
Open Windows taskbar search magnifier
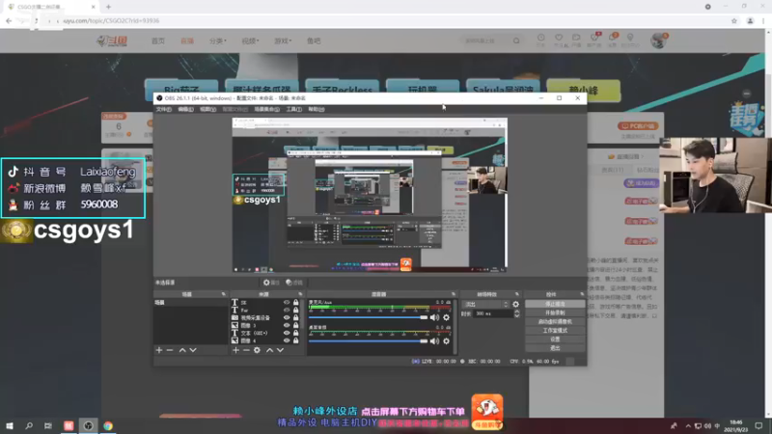coord(29,425)
